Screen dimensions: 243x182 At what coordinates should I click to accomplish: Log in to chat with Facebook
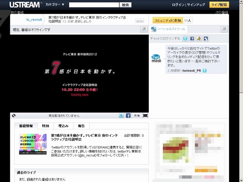pyautogui.click(x=192, y=39)
